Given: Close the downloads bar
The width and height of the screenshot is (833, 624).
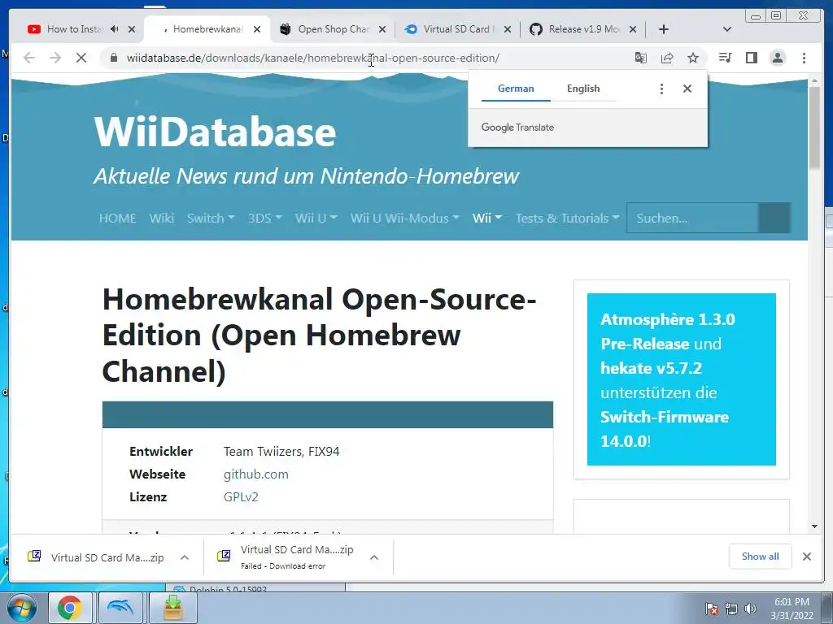Looking at the screenshot, I should click(x=806, y=556).
